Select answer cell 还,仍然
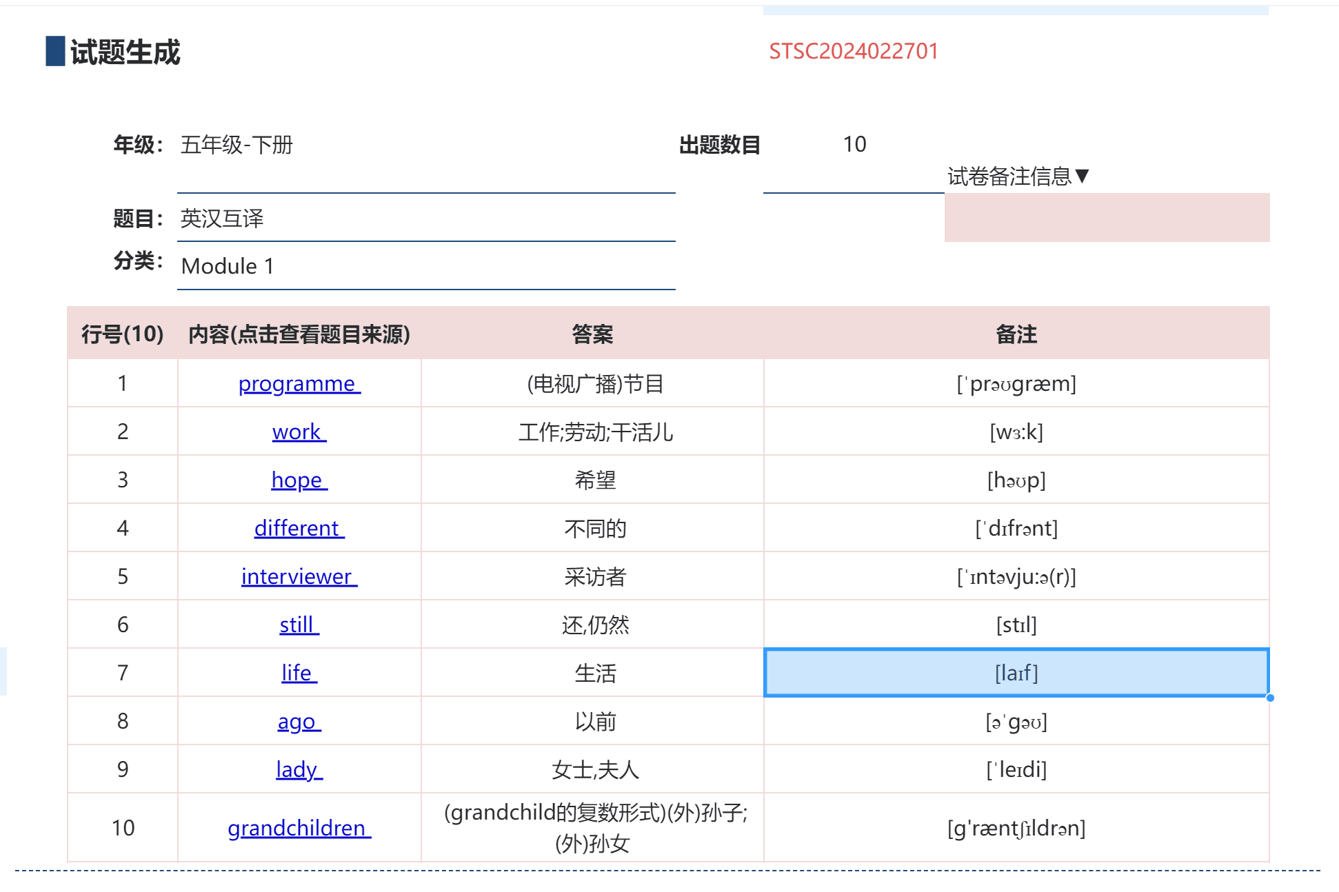Viewport: 1339px width, 892px height. point(593,625)
